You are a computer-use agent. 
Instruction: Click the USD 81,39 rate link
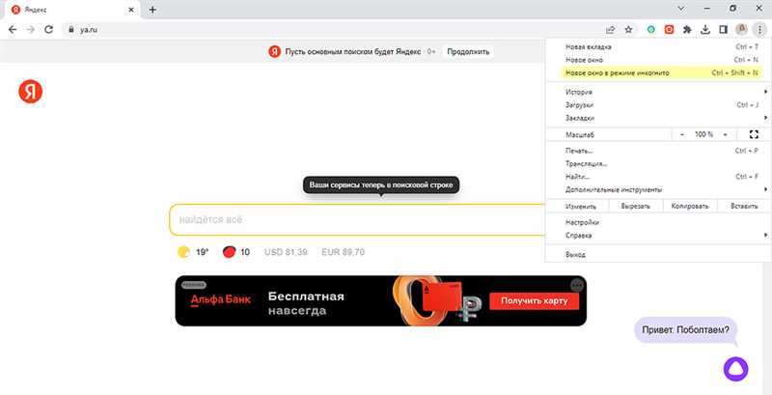click(286, 252)
